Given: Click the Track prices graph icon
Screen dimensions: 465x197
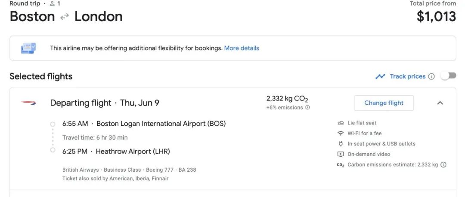Looking at the screenshot, I should click(380, 76).
